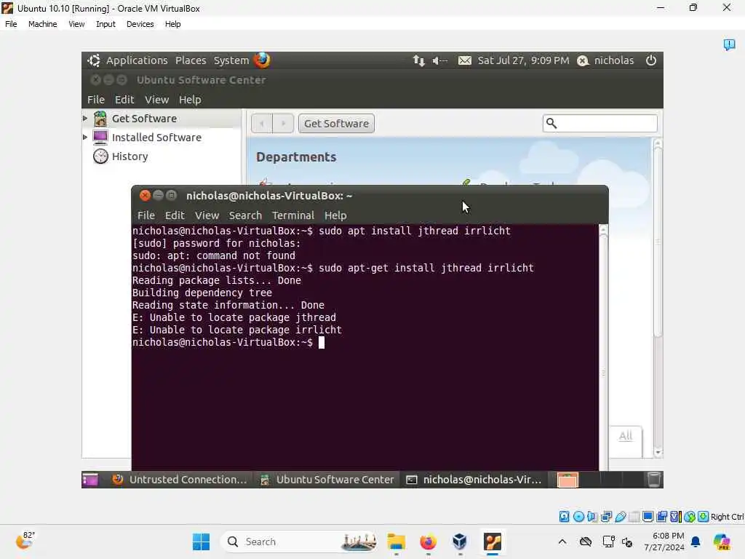Image resolution: width=745 pixels, height=559 pixels.
Task: Open Software Center Edit menu
Action: tap(124, 99)
